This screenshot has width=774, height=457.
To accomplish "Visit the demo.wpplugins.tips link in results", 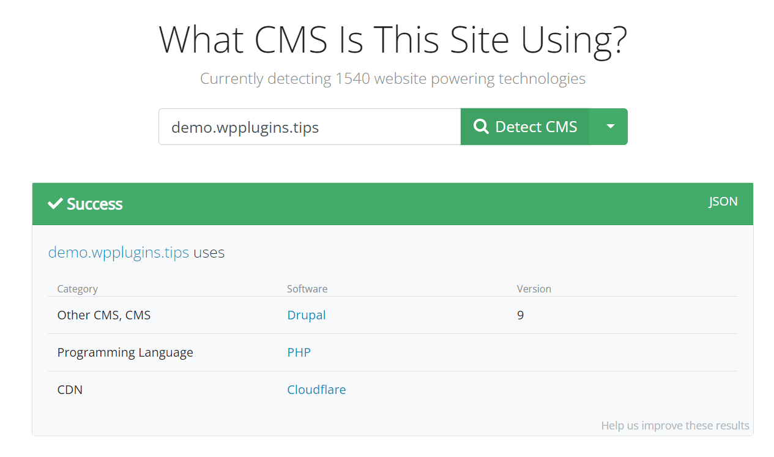I will (x=118, y=253).
